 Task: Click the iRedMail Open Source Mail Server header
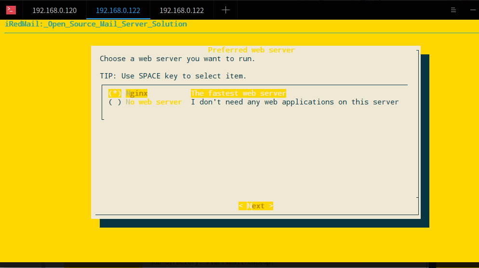click(x=95, y=24)
